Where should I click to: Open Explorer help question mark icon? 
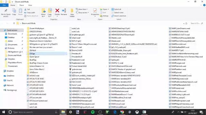click(x=204, y=5)
